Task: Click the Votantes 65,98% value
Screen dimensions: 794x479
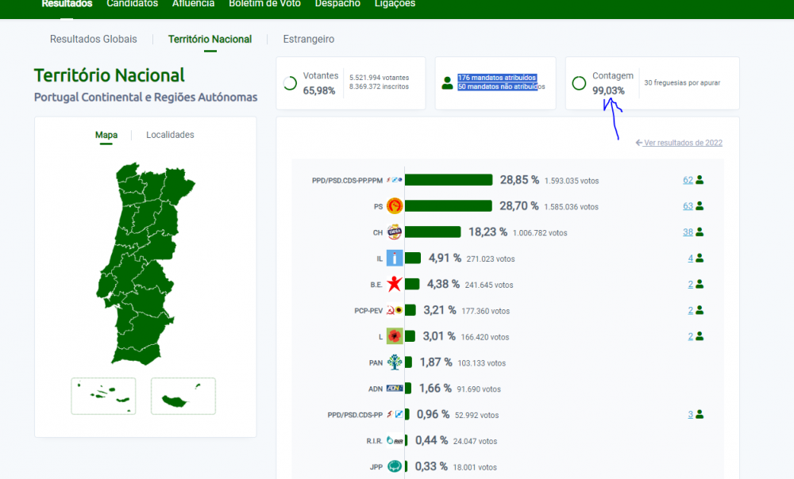Action: [319, 90]
